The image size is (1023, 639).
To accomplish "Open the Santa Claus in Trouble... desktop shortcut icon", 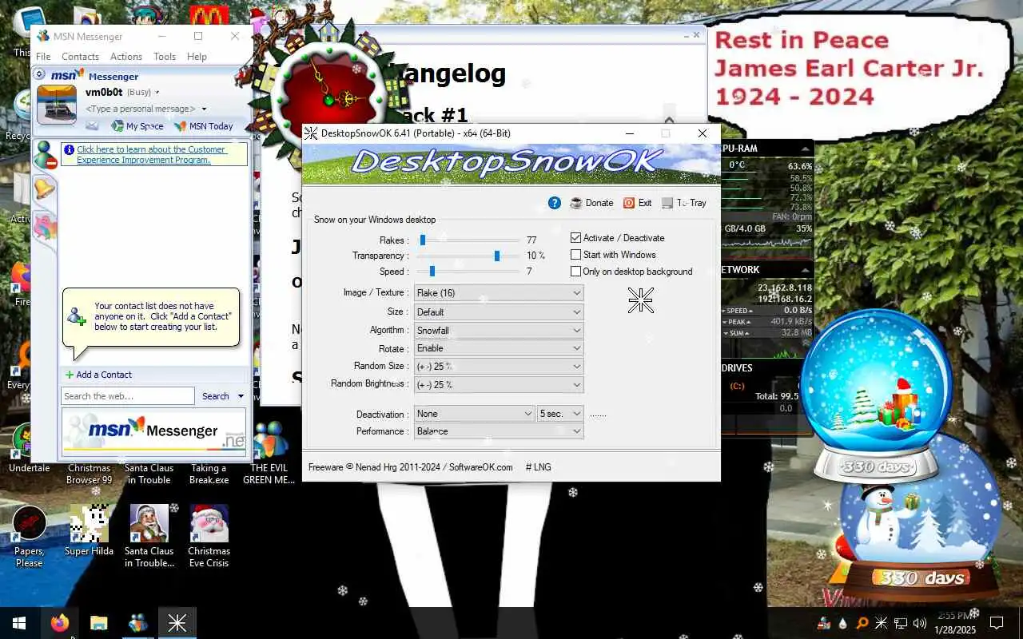I will point(149,523).
